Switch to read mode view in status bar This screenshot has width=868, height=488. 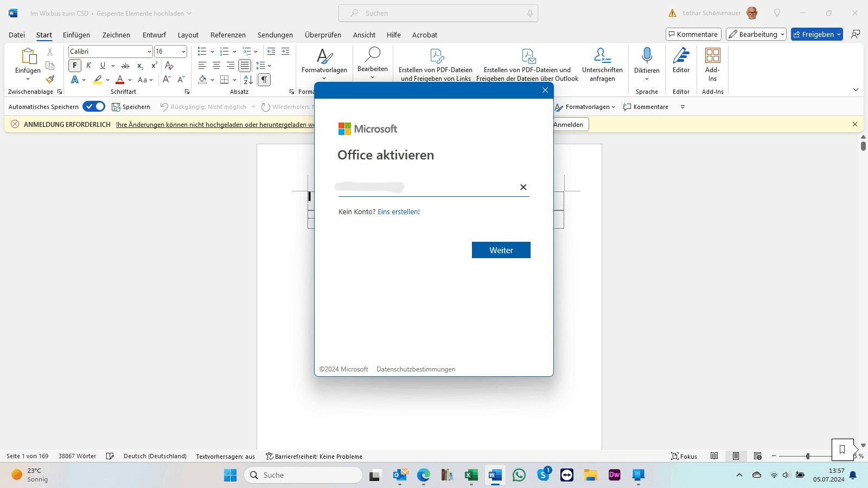(714, 456)
